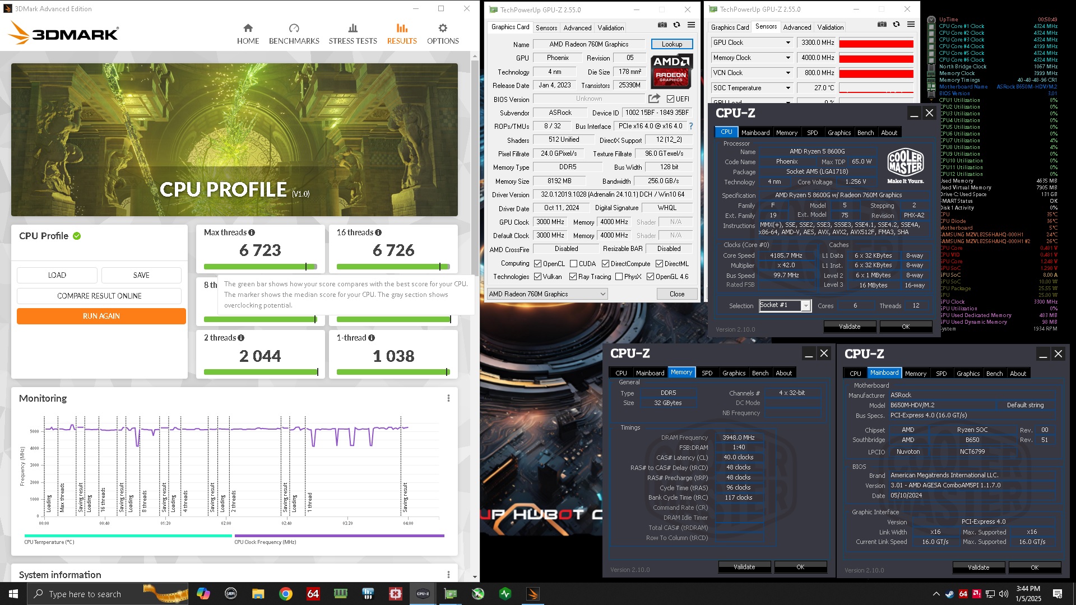This screenshot has width=1076, height=605.
Task: Click info icon beside 16 threads
Action: click(378, 232)
